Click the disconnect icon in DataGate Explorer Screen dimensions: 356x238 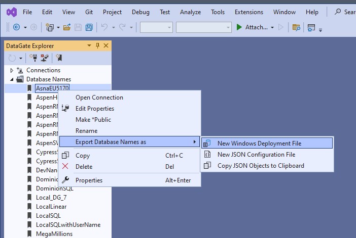45,58
